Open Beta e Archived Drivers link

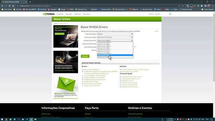pos(92,70)
